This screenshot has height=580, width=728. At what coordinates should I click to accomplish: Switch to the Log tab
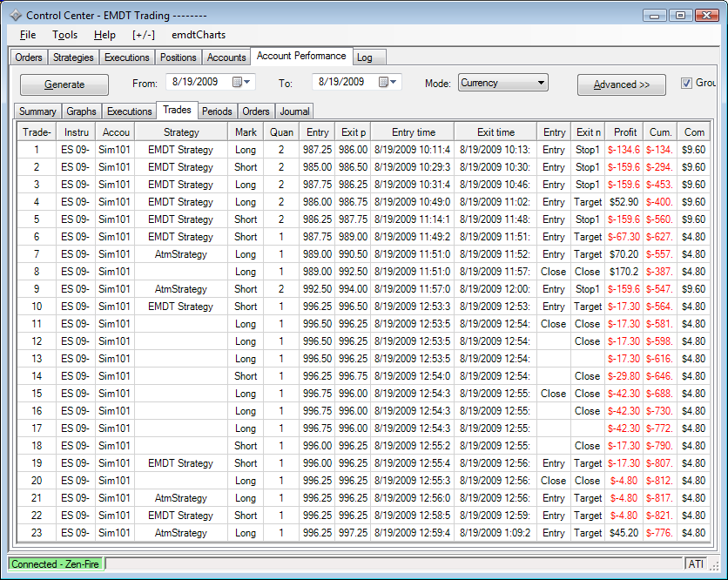click(x=369, y=57)
